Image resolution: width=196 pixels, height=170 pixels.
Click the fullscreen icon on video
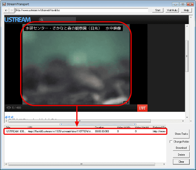[126, 102]
